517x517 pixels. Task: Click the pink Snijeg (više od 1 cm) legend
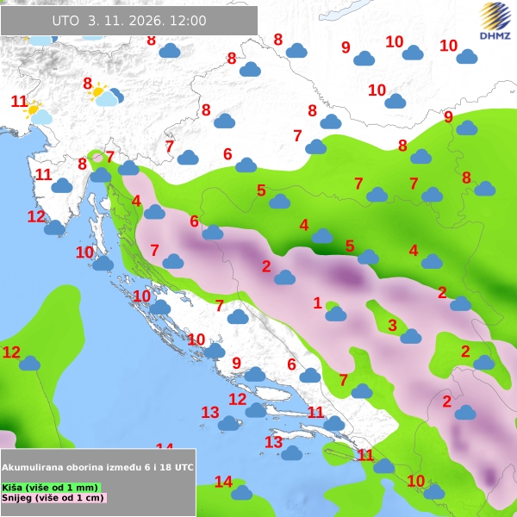click(x=54, y=497)
